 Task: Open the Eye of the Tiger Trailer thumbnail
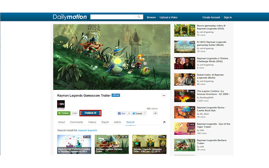pyautogui.click(x=184, y=128)
